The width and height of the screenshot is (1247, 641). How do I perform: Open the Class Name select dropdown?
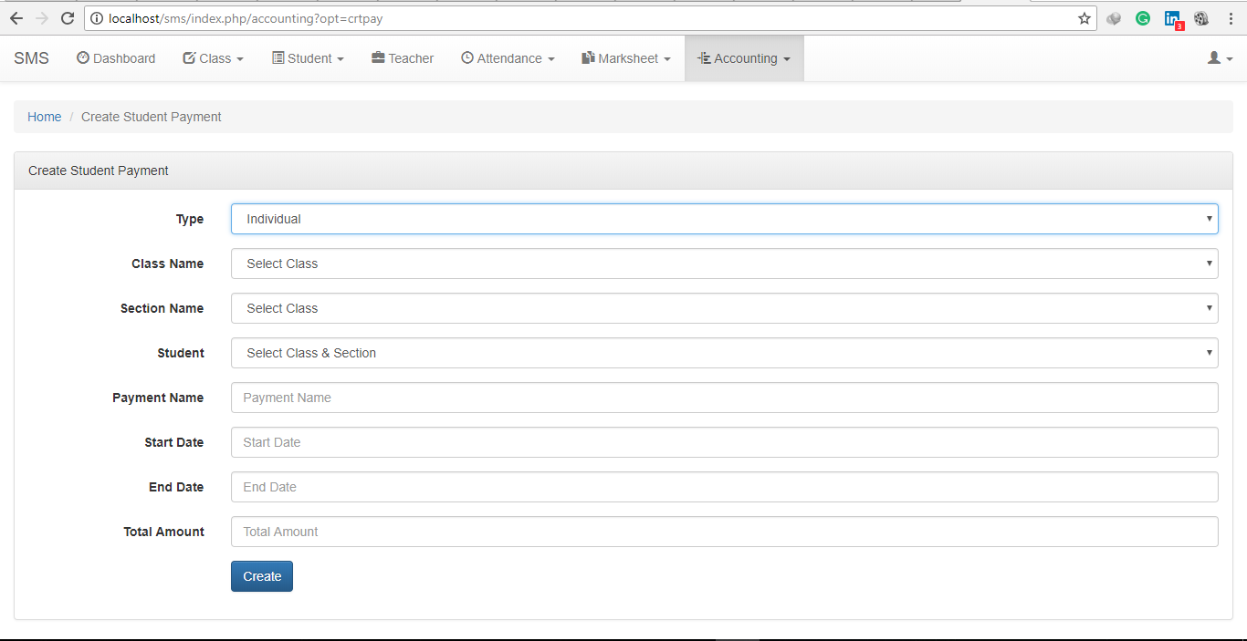[x=724, y=264]
